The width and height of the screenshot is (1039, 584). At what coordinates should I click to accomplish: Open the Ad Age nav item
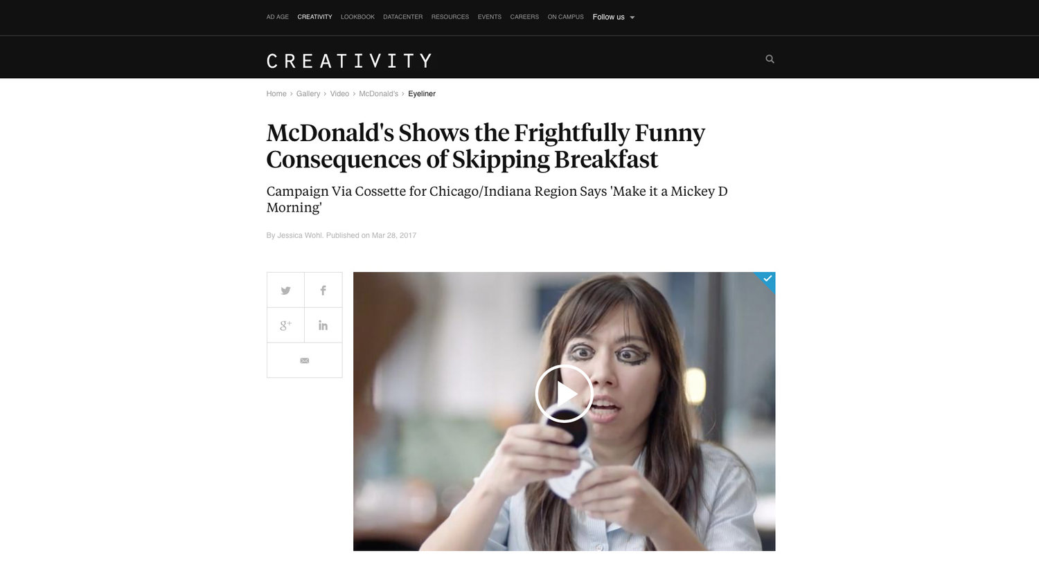(x=278, y=17)
